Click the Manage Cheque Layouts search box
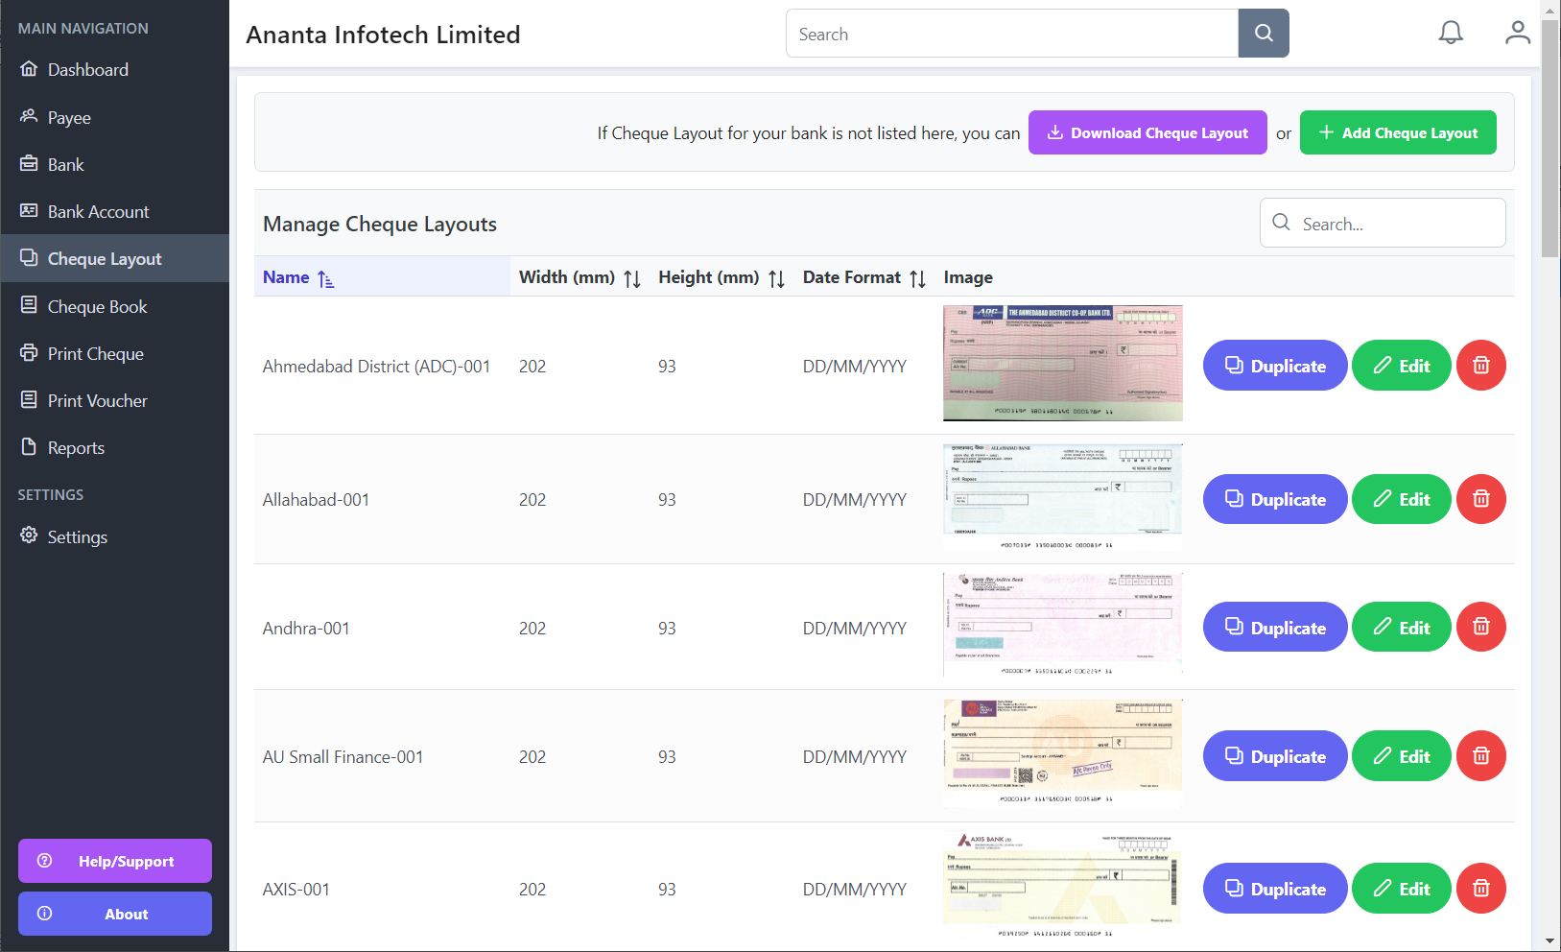The width and height of the screenshot is (1561, 952). pos(1383,223)
